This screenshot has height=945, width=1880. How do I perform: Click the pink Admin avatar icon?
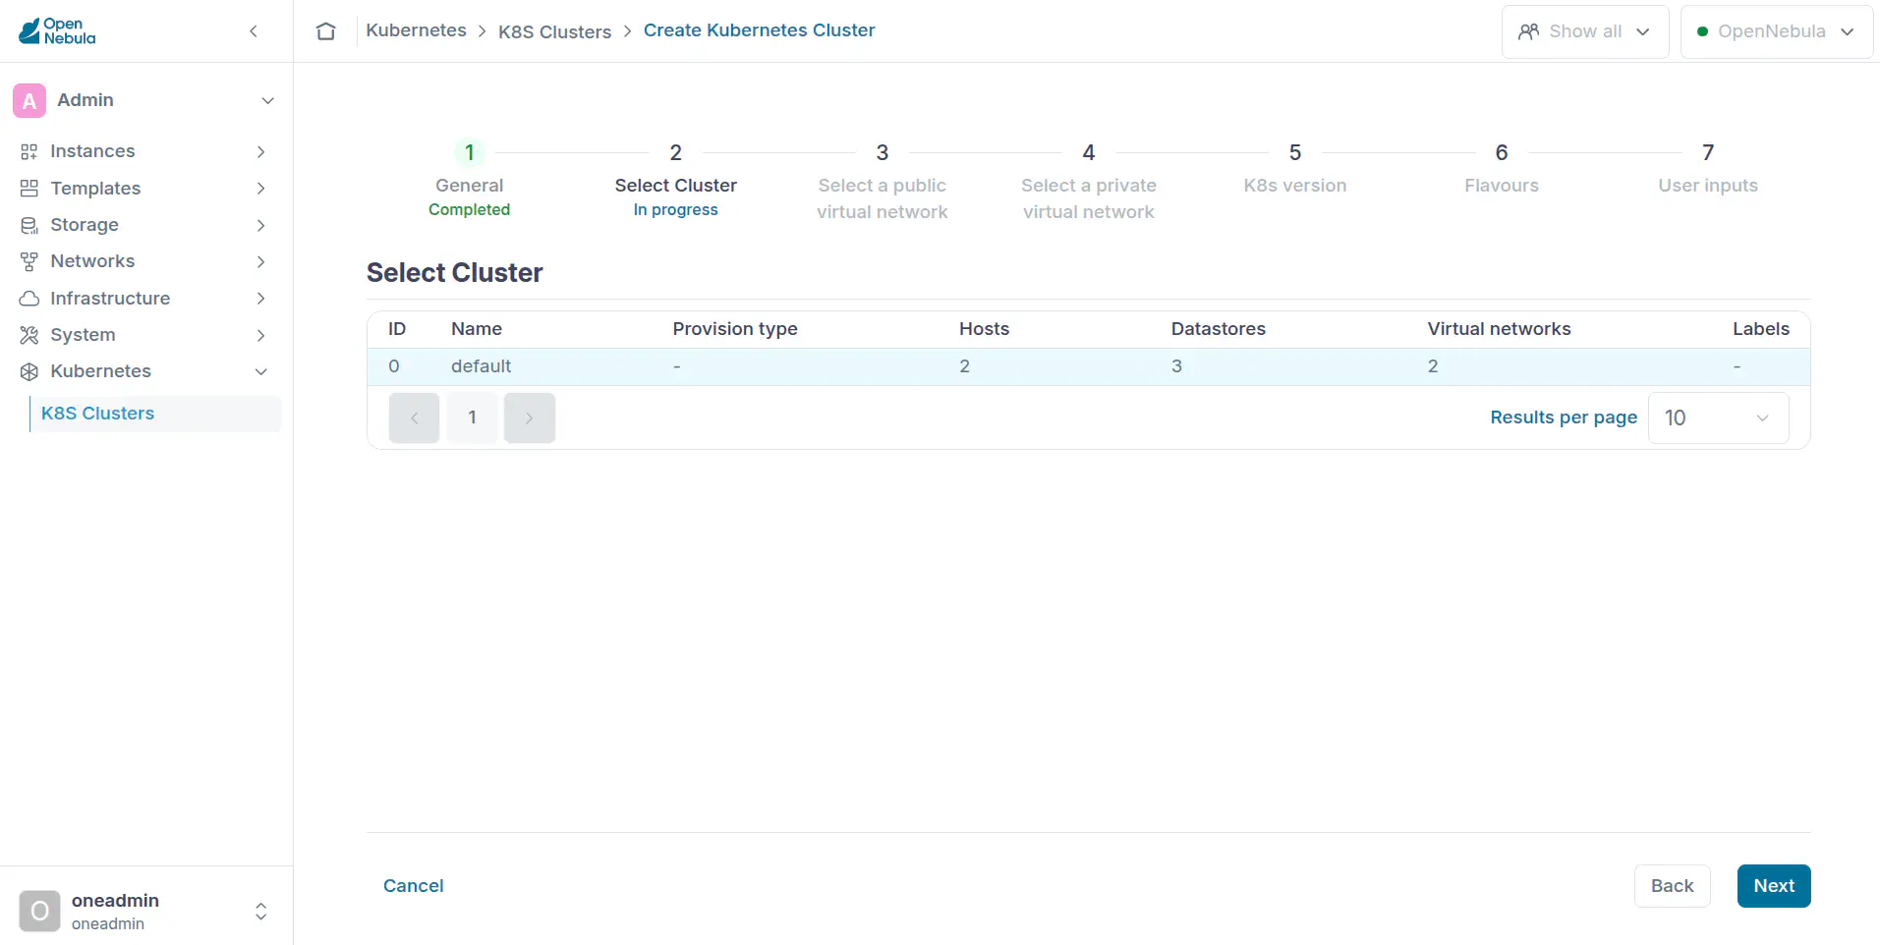coord(29,100)
